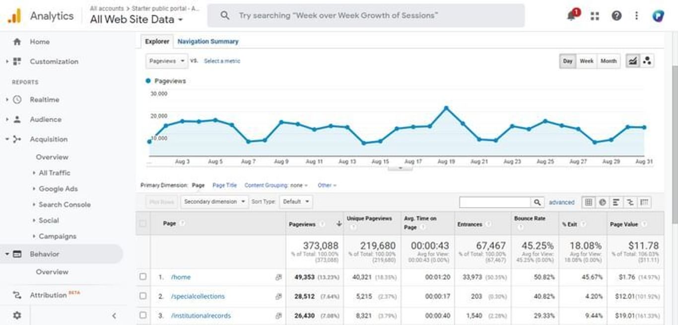Open the notifications bell icon
This screenshot has width=678, height=325.
point(572,16)
